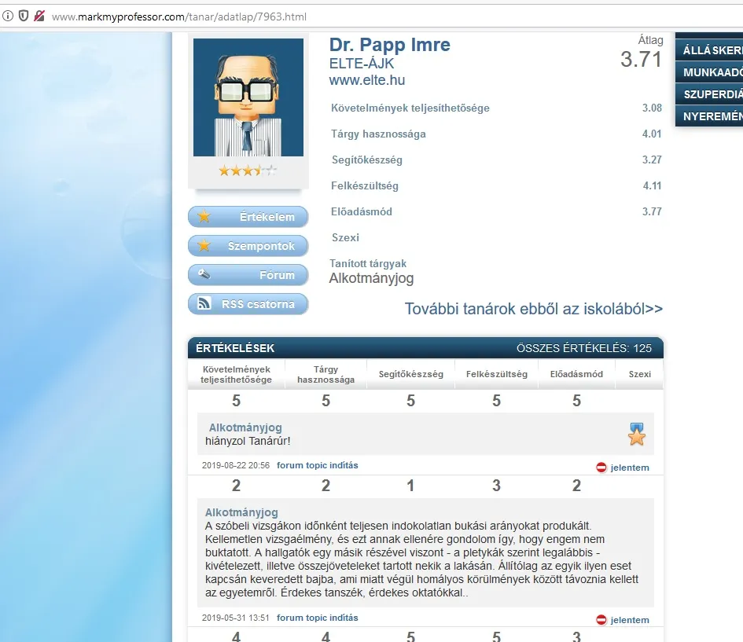This screenshot has width=743, height=642.
Task: Click the microphone icon on Fórum button
Action: click(204, 275)
